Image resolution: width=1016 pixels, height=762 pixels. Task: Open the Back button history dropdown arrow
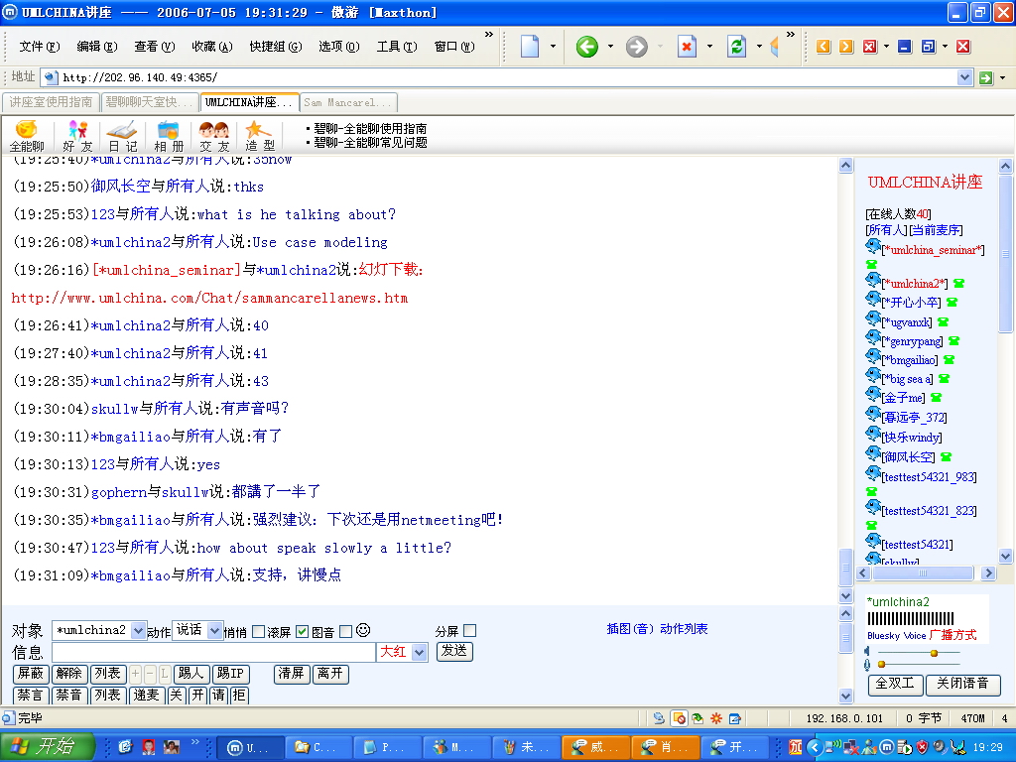pyautogui.click(x=610, y=47)
